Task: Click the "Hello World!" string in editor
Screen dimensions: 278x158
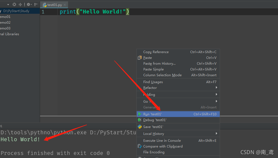Action: coord(103,12)
